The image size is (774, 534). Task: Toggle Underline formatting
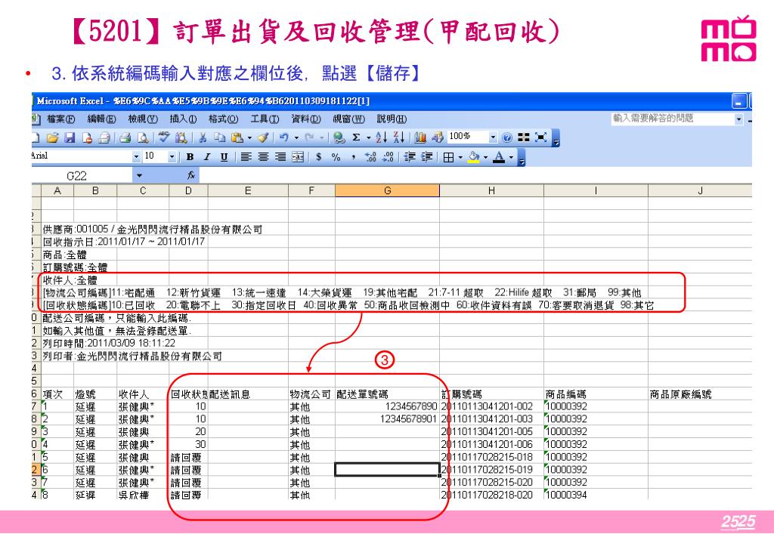[224, 157]
